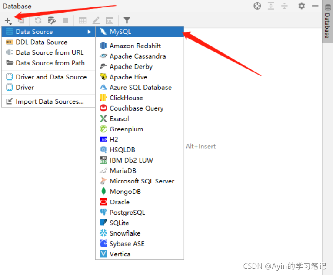Click the Database vertical side tab
This screenshot has height=275, width=333.
[x=327, y=21]
